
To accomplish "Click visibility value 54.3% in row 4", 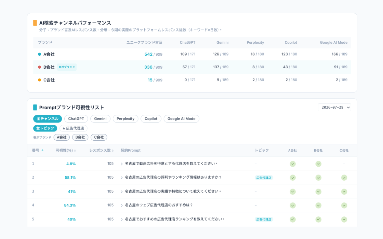I will (70, 205).
